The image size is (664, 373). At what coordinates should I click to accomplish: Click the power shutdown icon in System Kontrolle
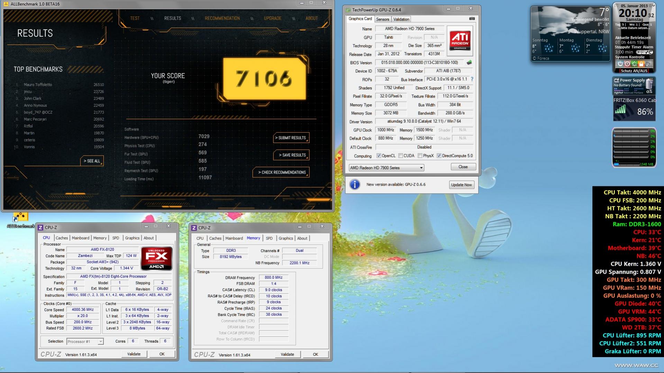coord(620,64)
